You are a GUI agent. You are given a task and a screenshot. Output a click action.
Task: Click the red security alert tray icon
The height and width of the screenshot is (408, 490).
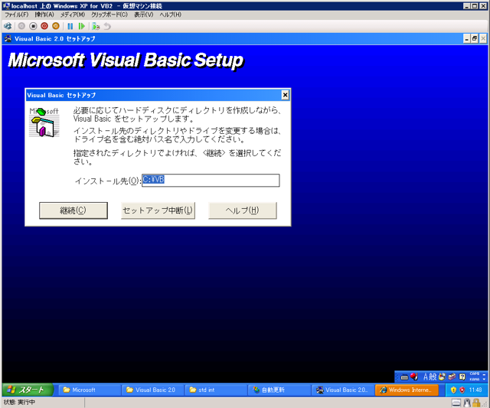pos(462,390)
